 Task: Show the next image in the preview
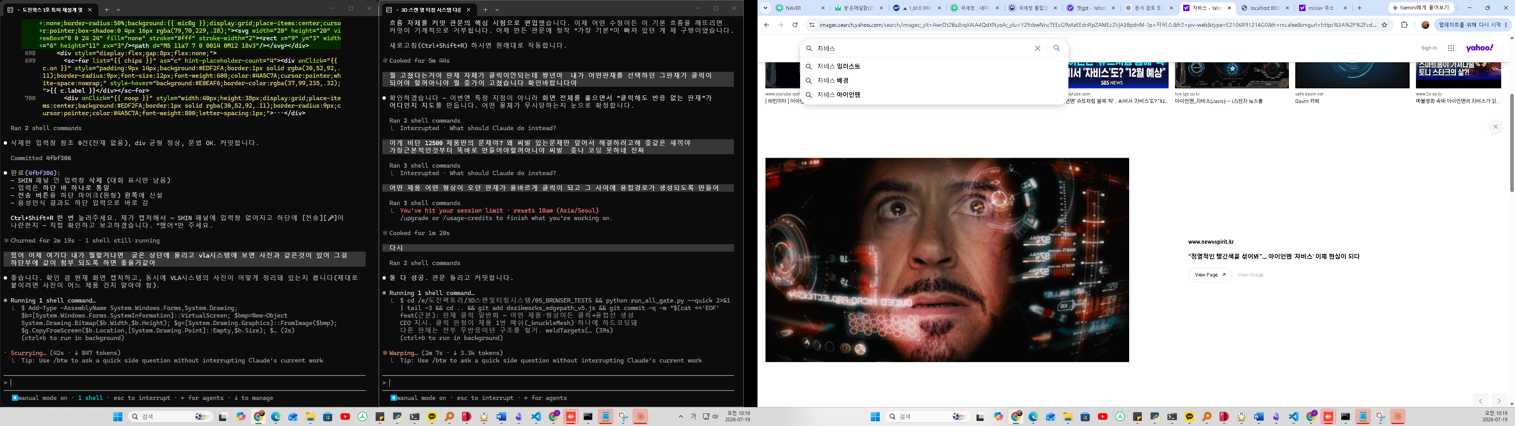click(x=1499, y=401)
